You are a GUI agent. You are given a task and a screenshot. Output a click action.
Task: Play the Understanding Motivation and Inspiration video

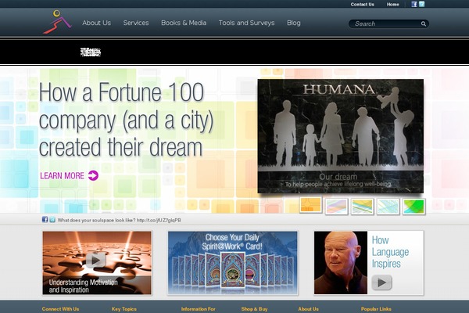(x=95, y=260)
